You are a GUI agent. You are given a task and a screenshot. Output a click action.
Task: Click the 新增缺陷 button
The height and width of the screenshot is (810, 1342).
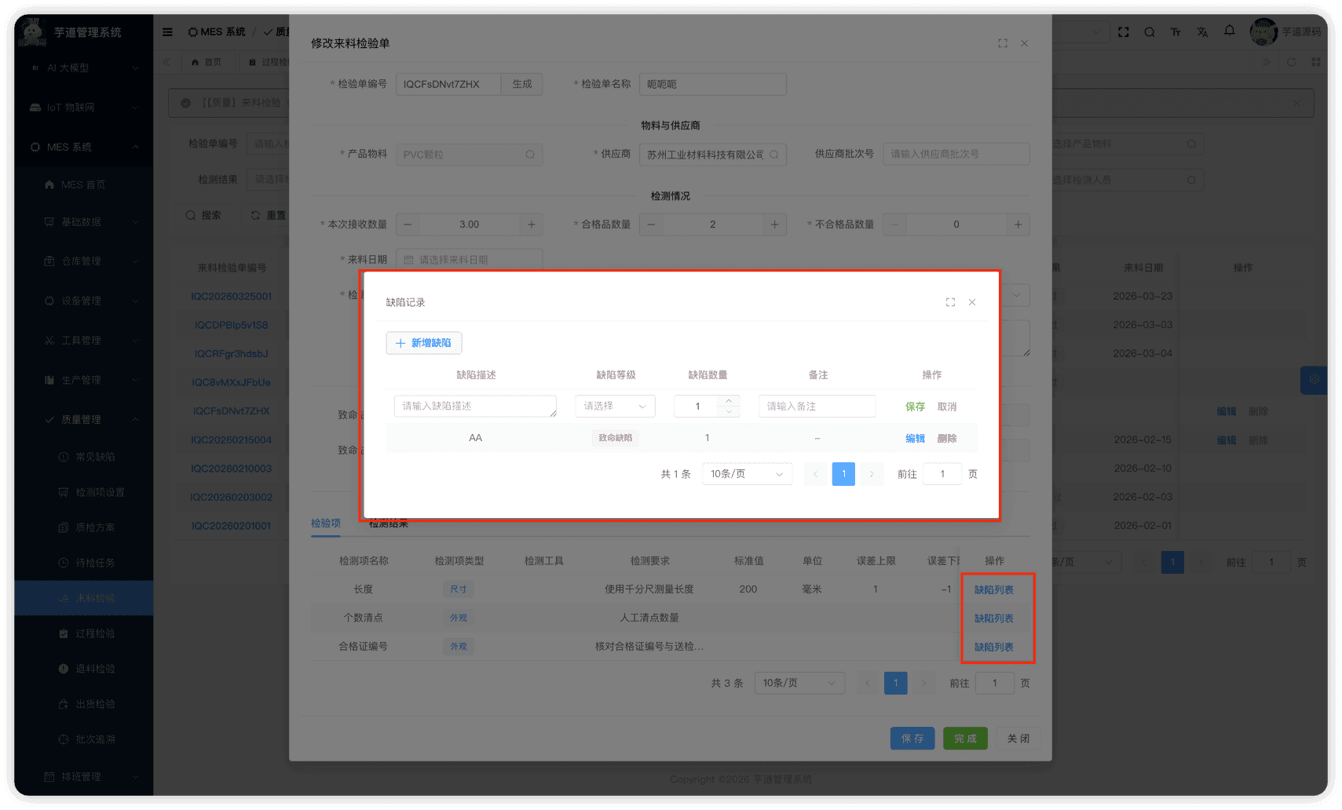423,343
